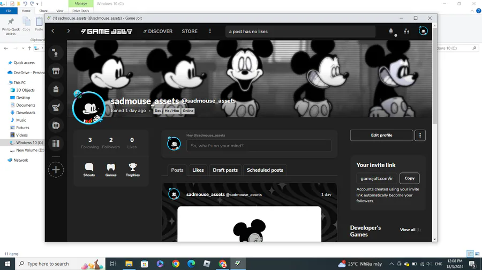Open Task View on taskbar

[x=113, y=264]
